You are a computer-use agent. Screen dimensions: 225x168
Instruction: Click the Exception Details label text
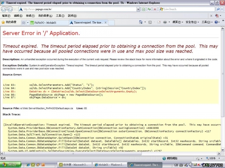(x=15, y=65)
